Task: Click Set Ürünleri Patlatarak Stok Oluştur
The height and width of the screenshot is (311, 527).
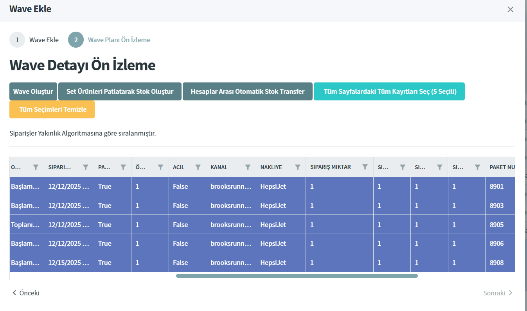Action: (x=120, y=91)
